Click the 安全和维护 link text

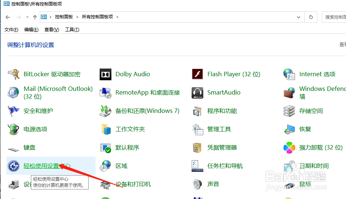38,111
